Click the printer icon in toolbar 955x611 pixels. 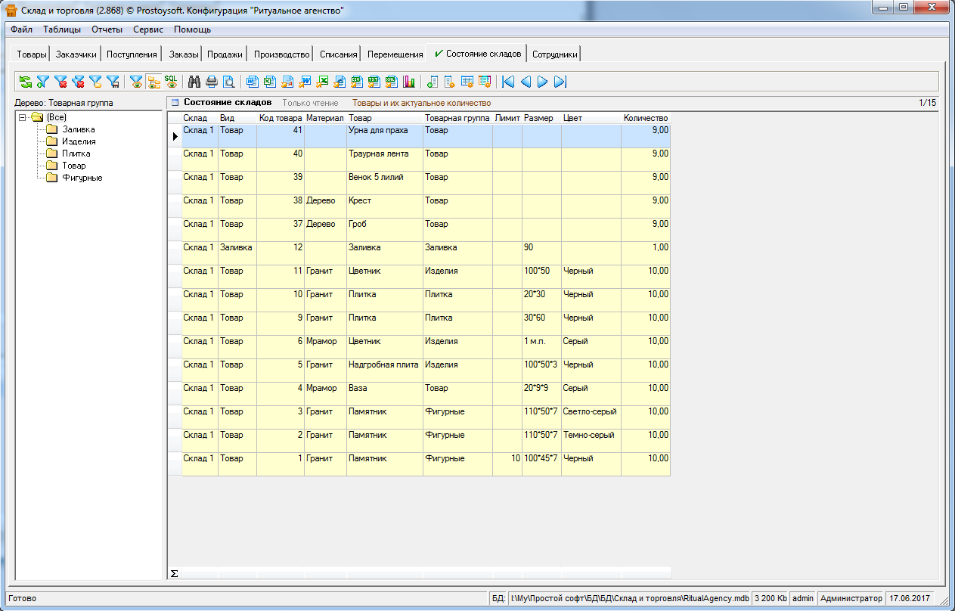(212, 82)
